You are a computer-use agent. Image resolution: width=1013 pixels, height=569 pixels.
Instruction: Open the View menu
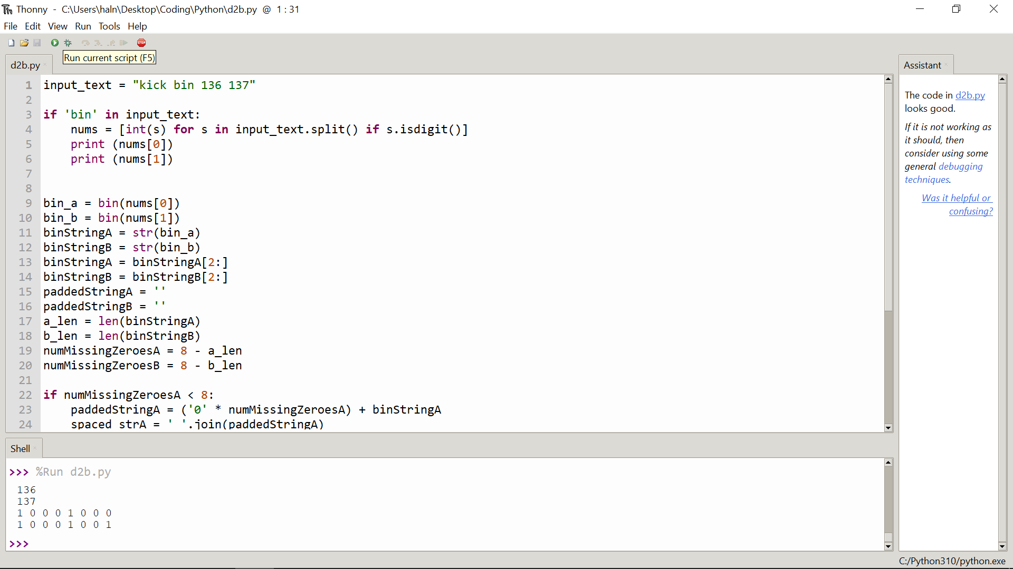[x=58, y=26]
